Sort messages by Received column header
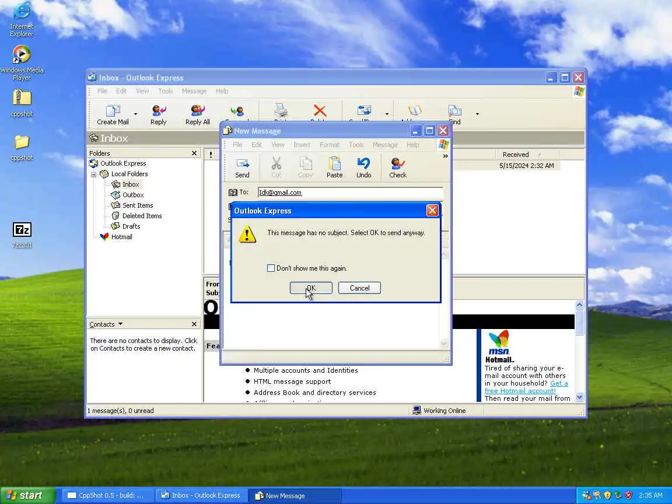The width and height of the screenshot is (672, 504). (527, 155)
